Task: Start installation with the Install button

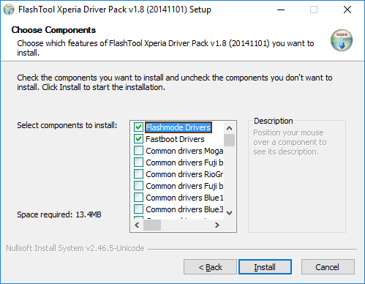Action: tap(265, 267)
